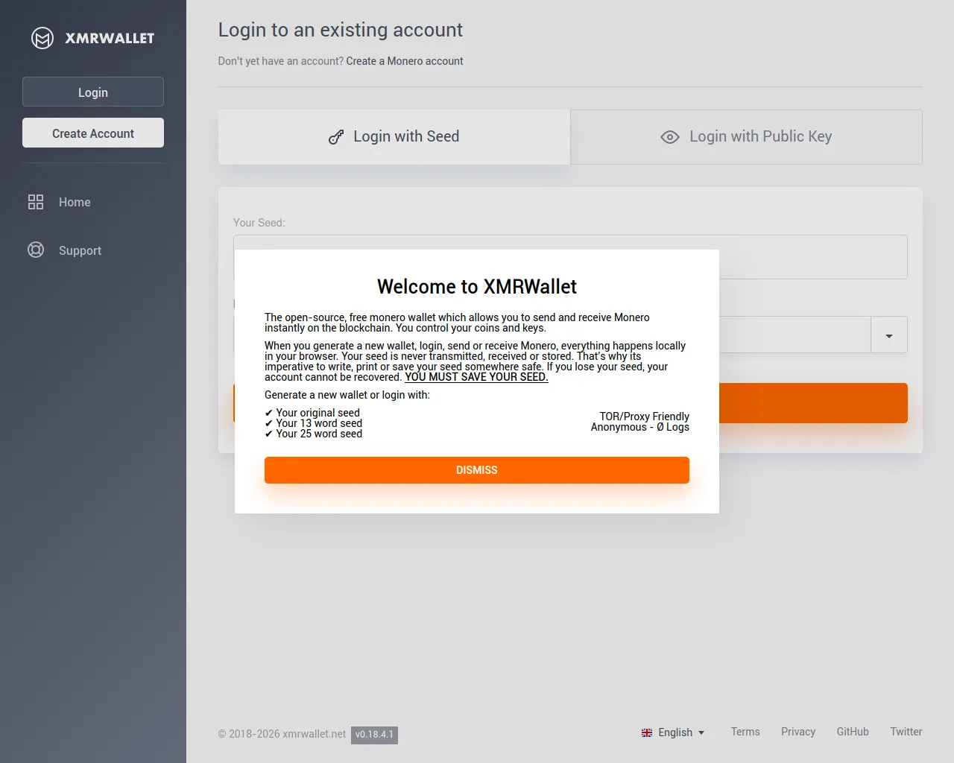The image size is (954, 763).
Task: Switch to the Login with Public Key tab
Action: pos(746,137)
